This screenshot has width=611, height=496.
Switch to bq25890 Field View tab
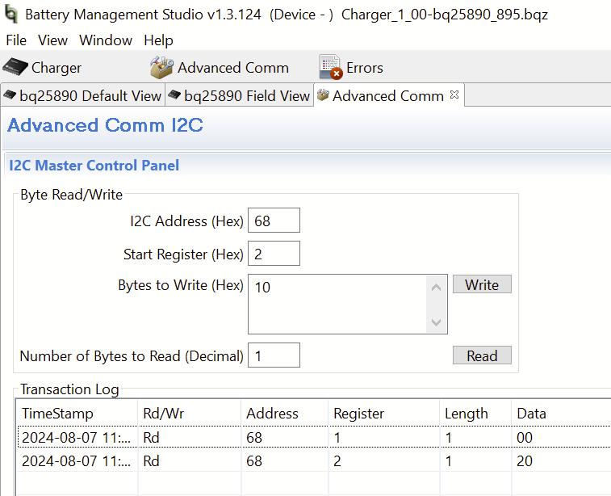pos(246,95)
